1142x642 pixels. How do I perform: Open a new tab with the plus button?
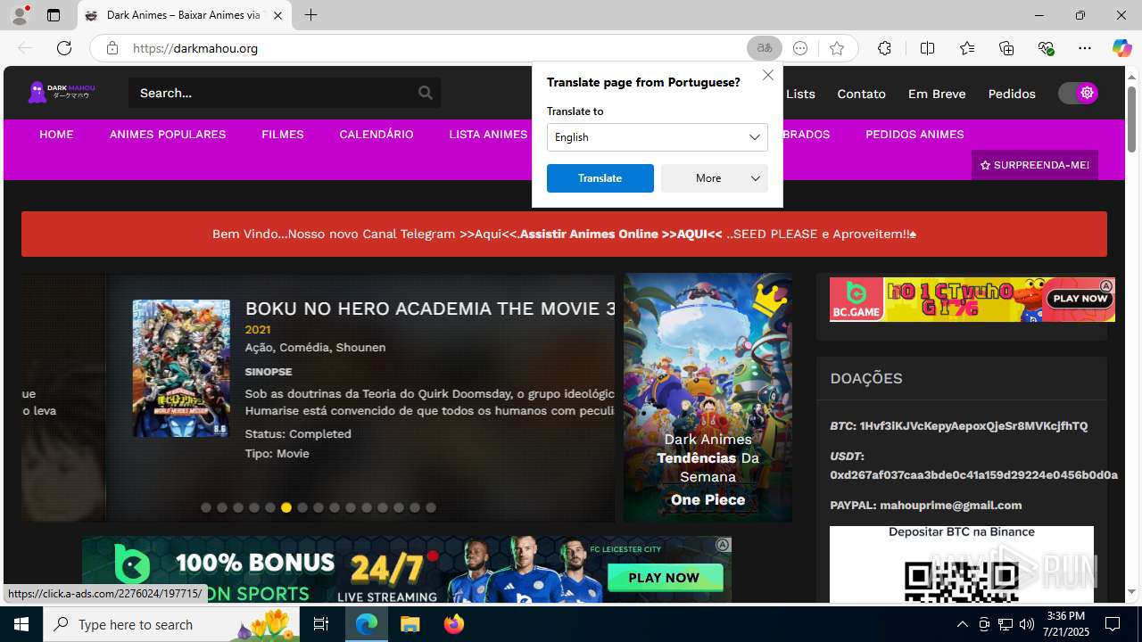pos(310,15)
